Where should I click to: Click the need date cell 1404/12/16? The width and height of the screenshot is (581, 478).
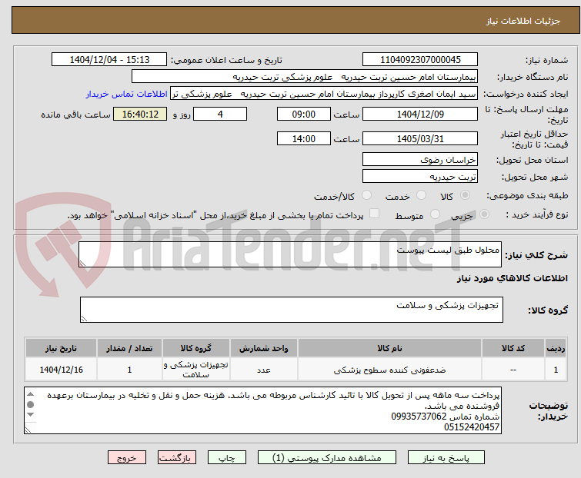click(x=61, y=370)
